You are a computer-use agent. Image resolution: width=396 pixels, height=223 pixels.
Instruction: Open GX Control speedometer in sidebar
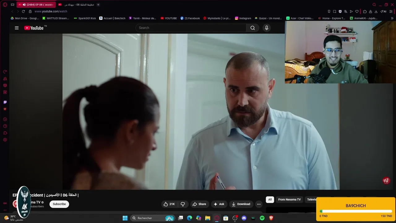point(5,72)
